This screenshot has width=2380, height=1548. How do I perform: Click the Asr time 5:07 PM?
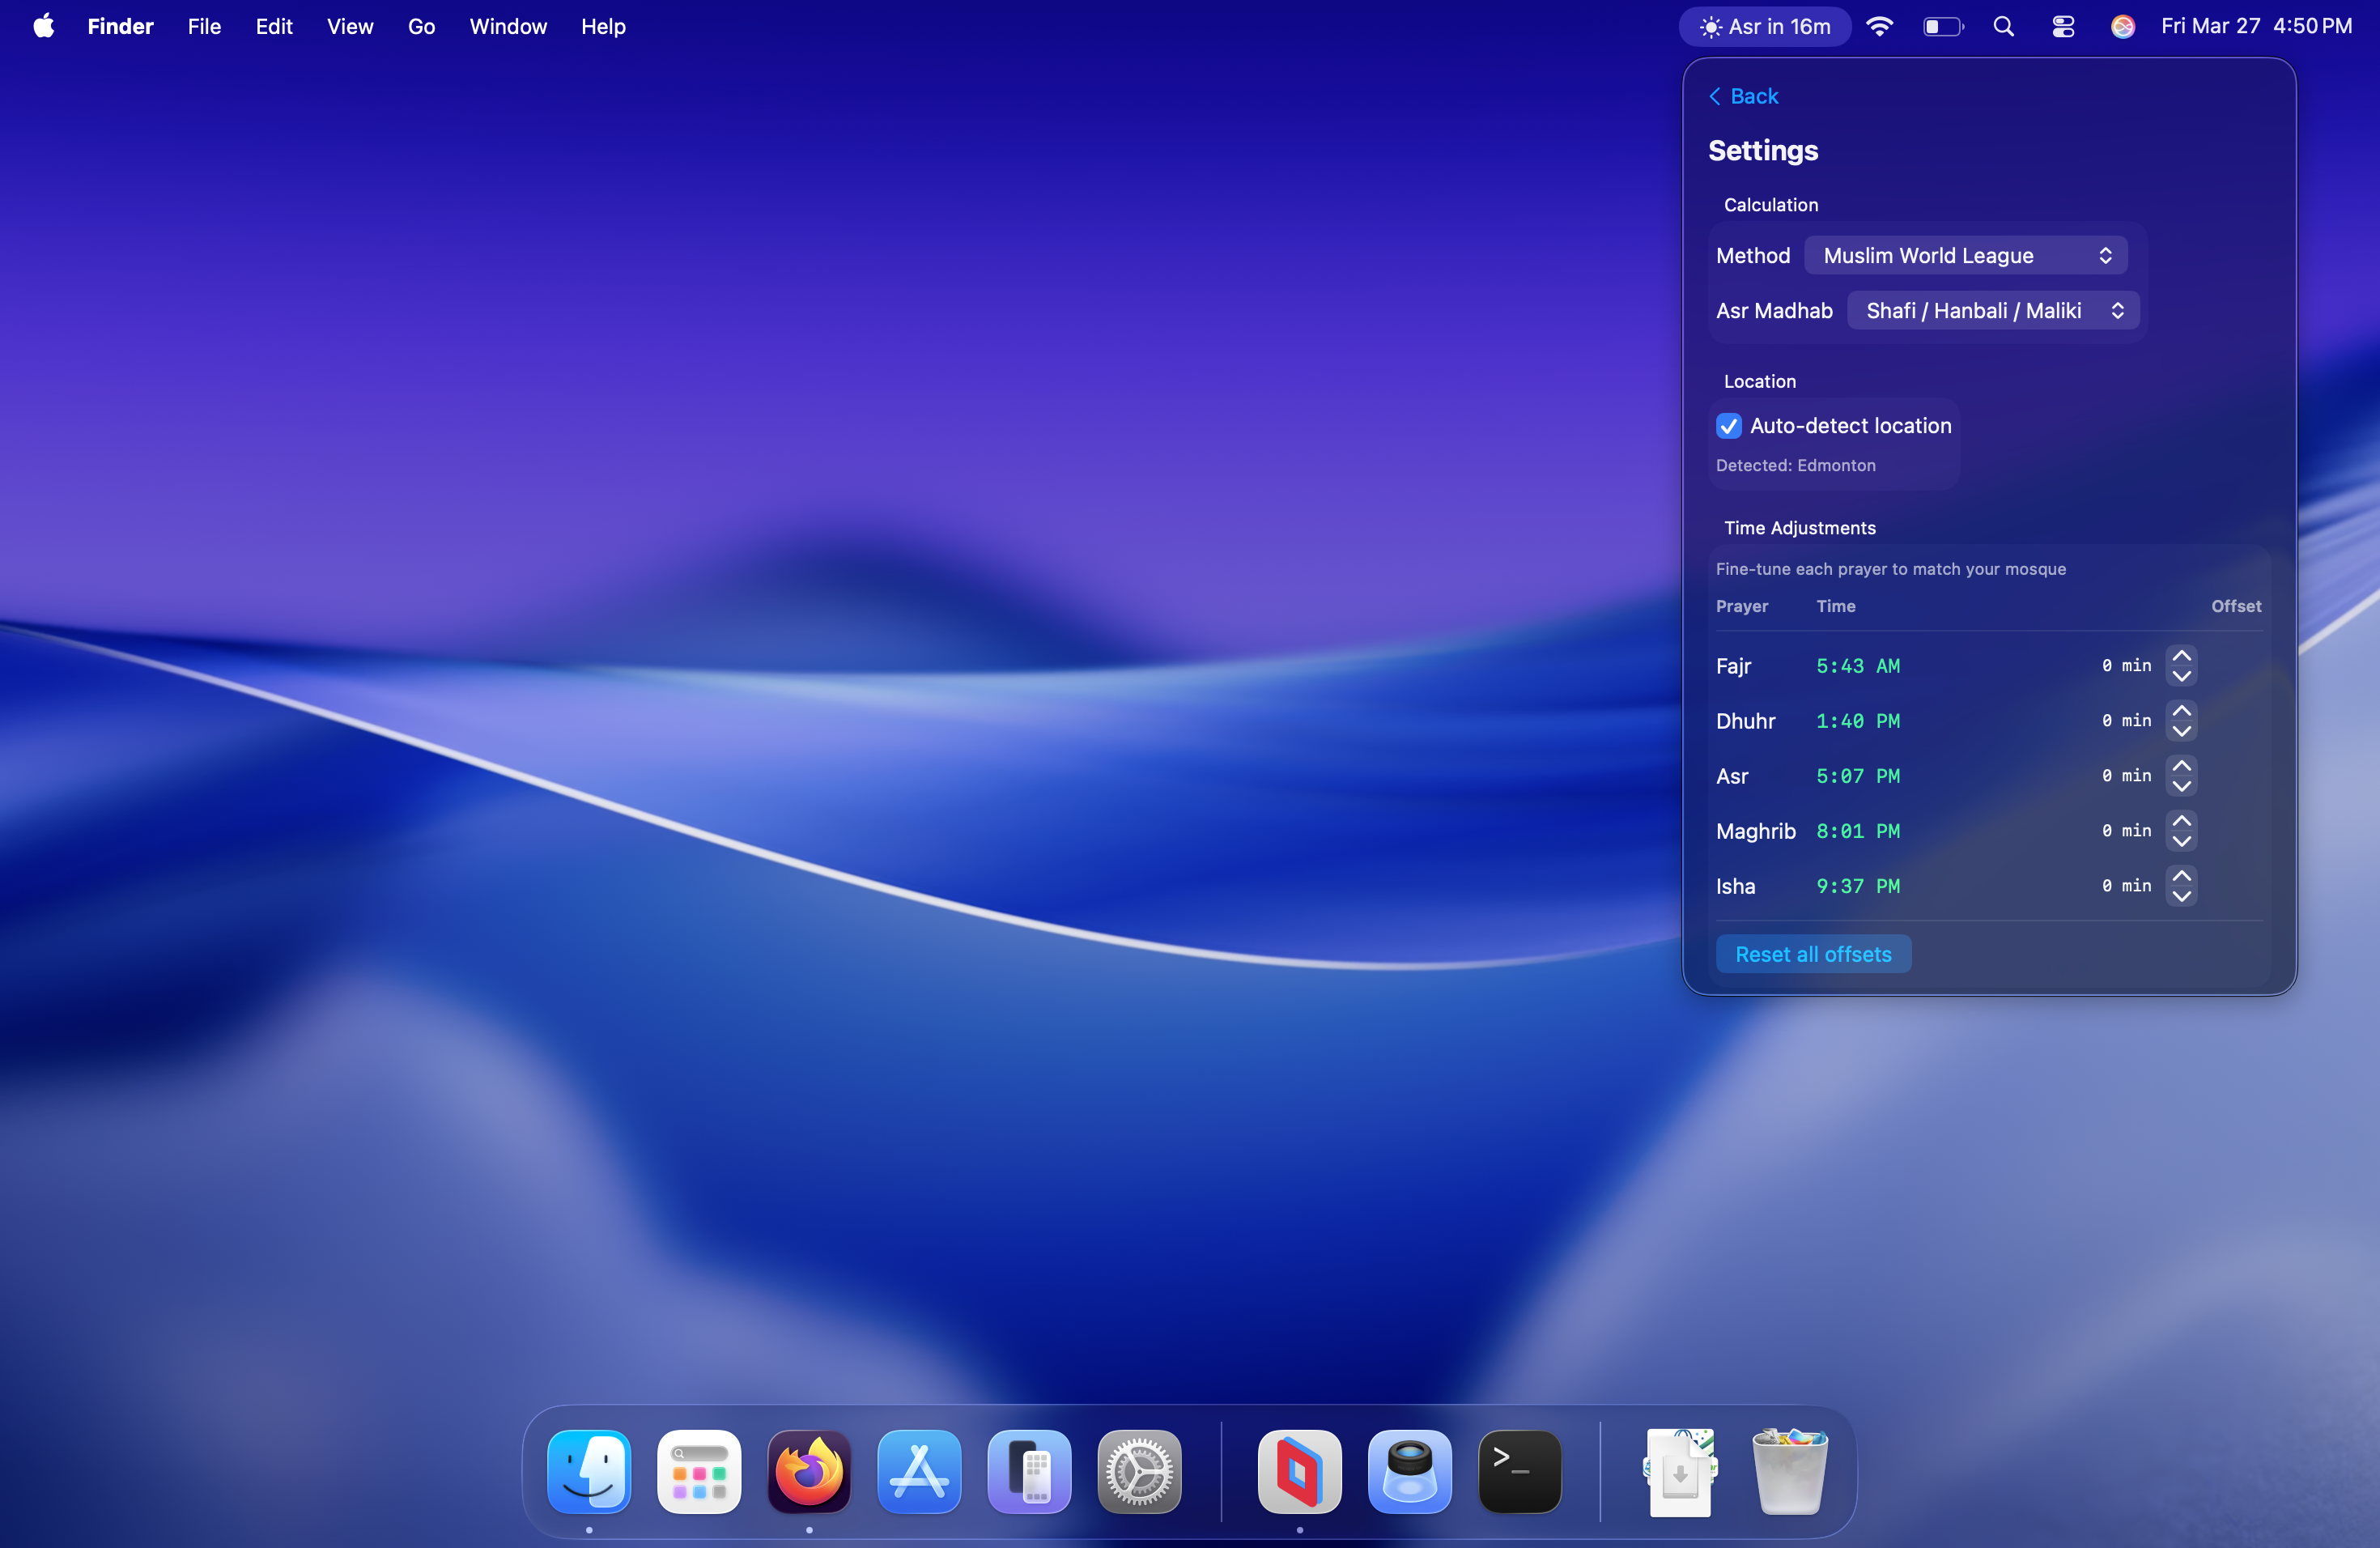[1858, 776]
